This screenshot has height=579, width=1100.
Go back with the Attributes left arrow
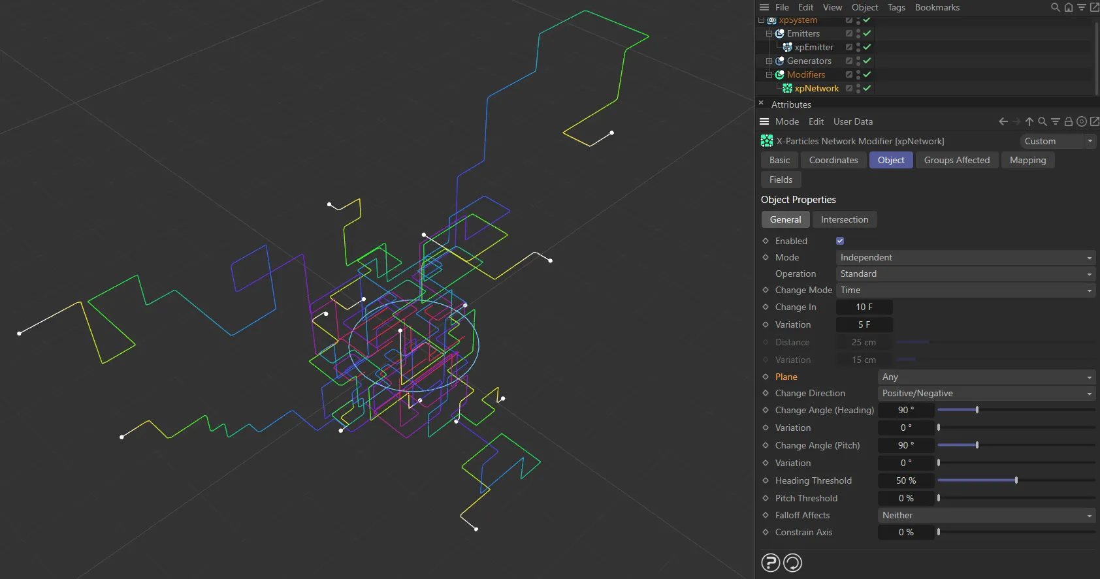pos(1003,121)
